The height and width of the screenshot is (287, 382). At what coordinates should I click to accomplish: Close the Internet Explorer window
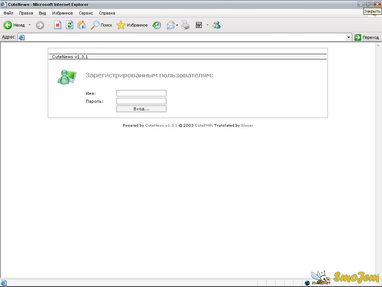[377, 4]
